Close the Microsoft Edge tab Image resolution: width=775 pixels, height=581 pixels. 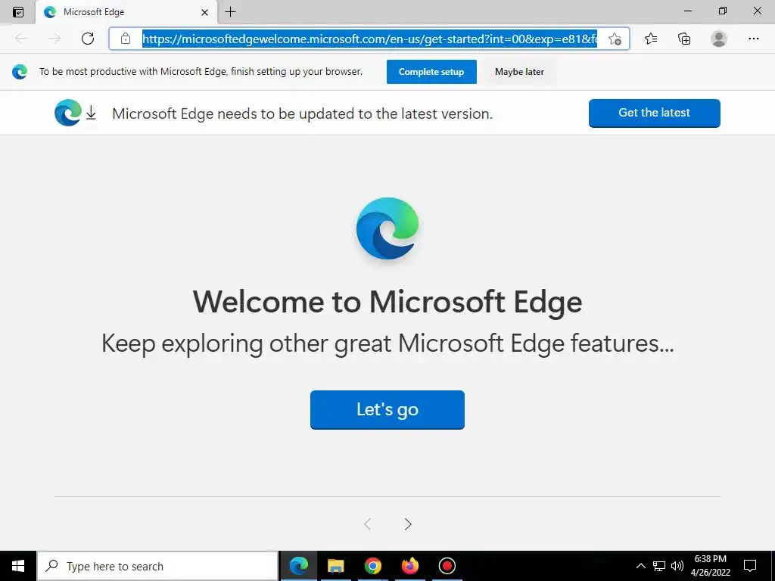pos(204,12)
